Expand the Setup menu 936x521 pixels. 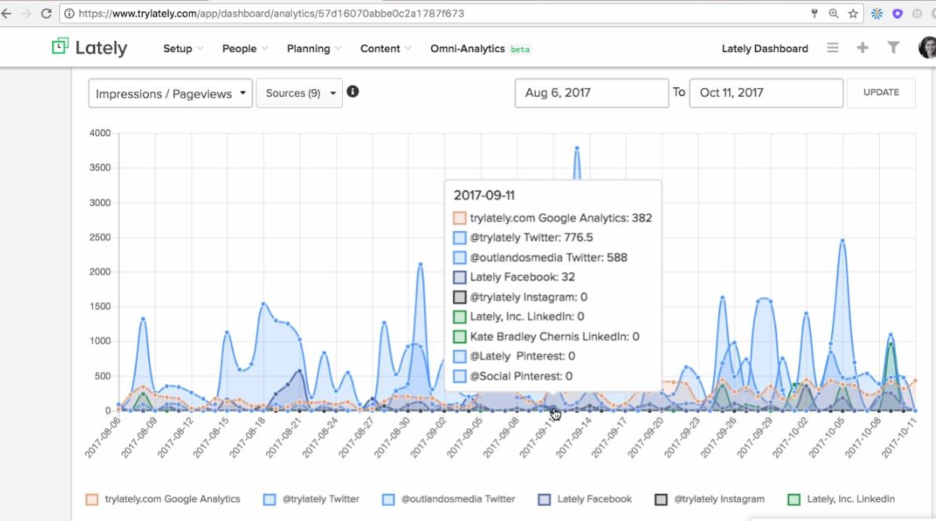pyautogui.click(x=182, y=49)
